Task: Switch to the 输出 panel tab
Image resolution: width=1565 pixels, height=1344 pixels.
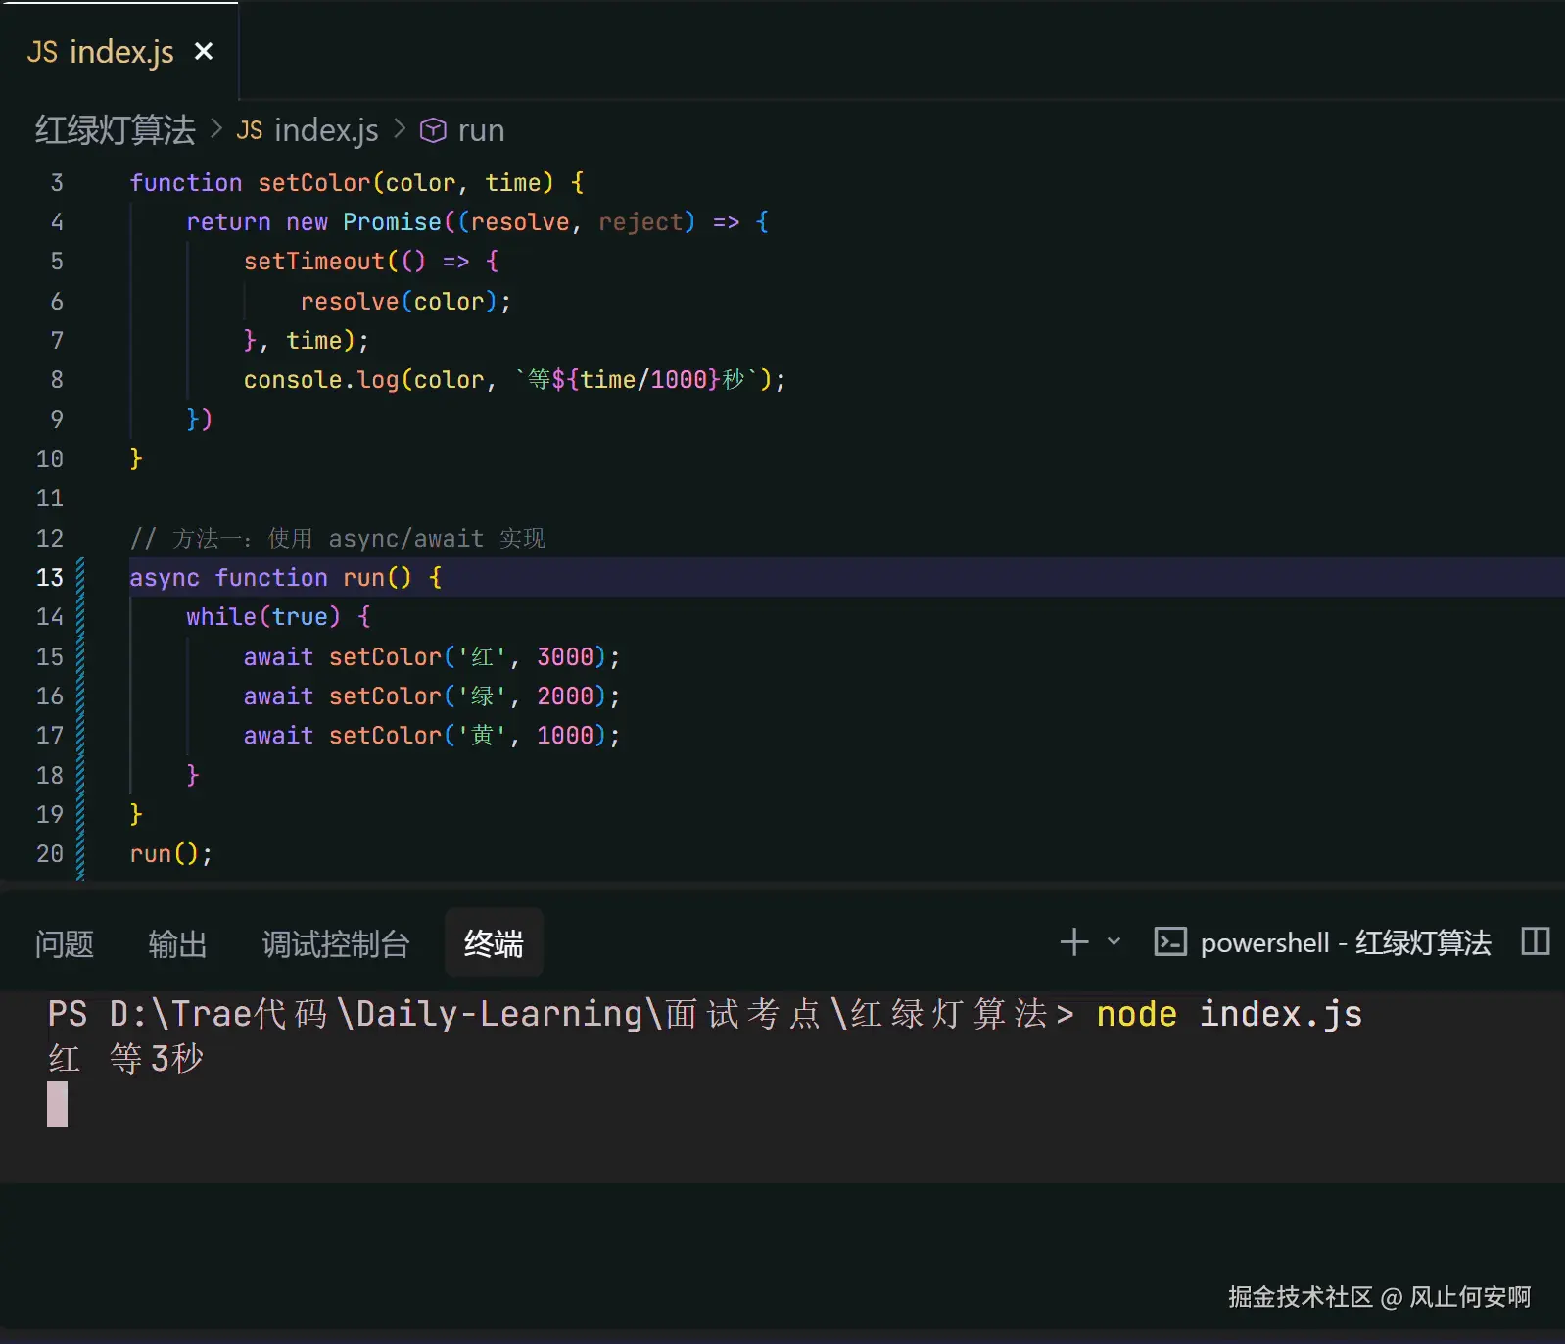Action: 177,943
